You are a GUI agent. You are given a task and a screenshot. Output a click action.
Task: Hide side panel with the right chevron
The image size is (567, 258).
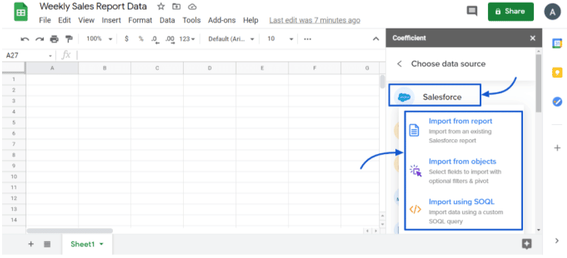[557, 240]
